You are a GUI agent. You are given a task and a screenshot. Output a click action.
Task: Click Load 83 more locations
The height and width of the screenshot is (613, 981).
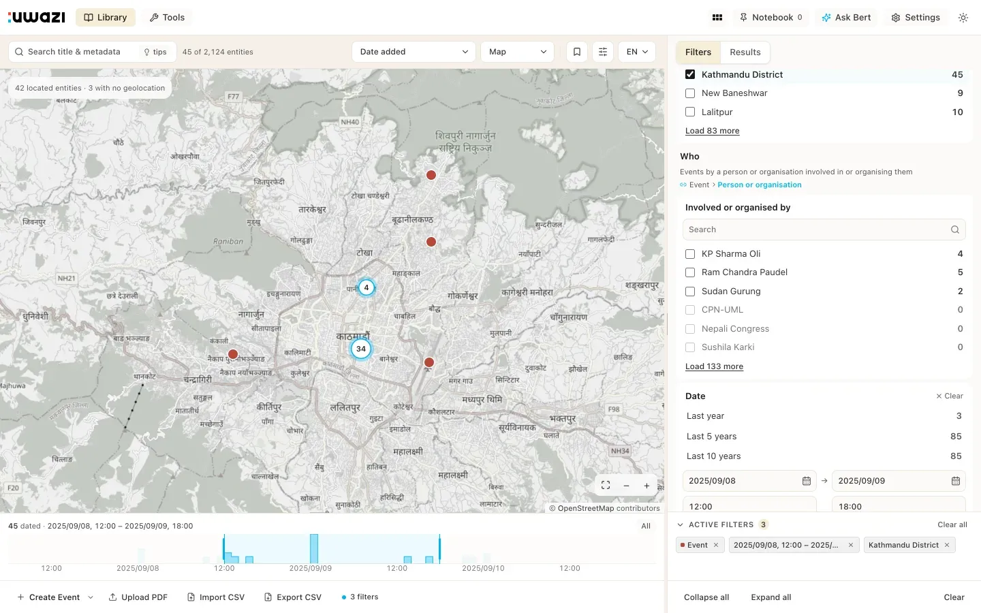pyautogui.click(x=712, y=131)
